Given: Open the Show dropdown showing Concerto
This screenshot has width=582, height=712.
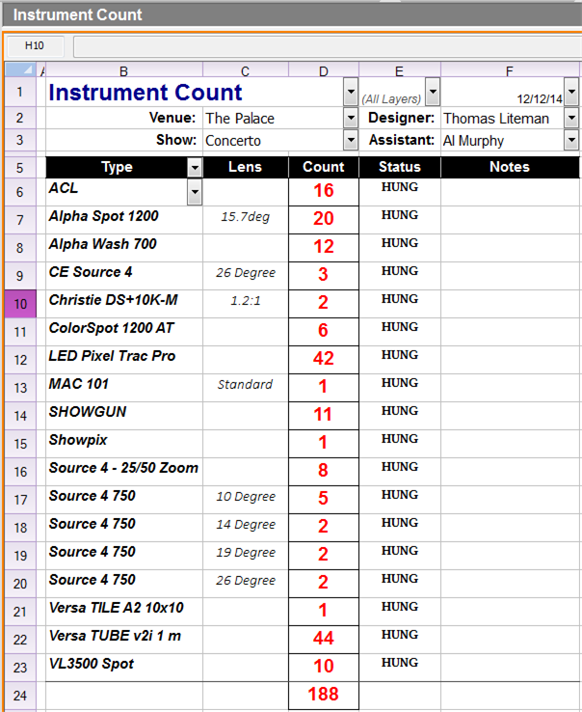Looking at the screenshot, I should (x=351, y=141).
